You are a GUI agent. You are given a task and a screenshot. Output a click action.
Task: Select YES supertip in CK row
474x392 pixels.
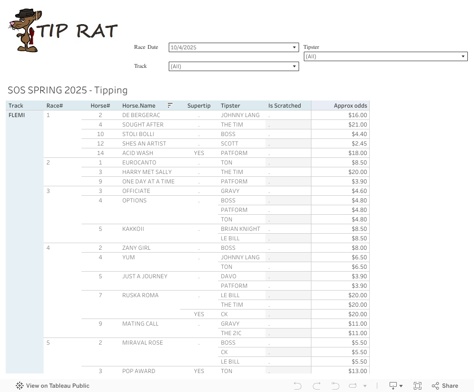click(199, 314)
